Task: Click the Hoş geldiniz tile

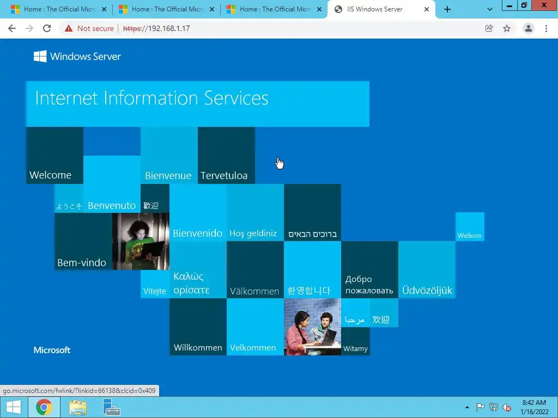Action: [x=255, y=213]
